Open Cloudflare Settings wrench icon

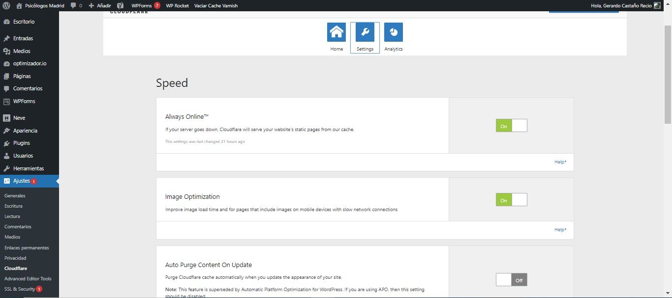[x=365, y=32]
